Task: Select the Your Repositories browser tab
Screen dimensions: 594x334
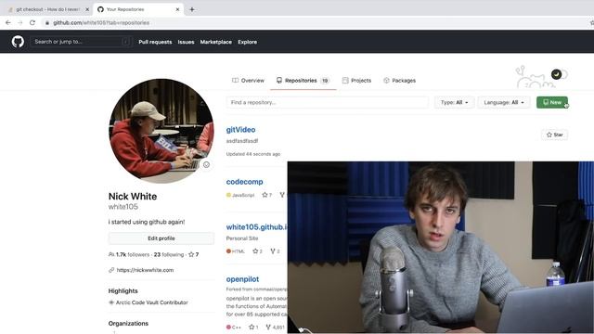Action: 138,9
